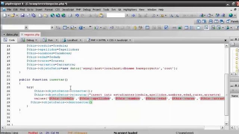Open the PHP + XHTML + CSS + JavaScript dropdown

click(x=130, y=40)
